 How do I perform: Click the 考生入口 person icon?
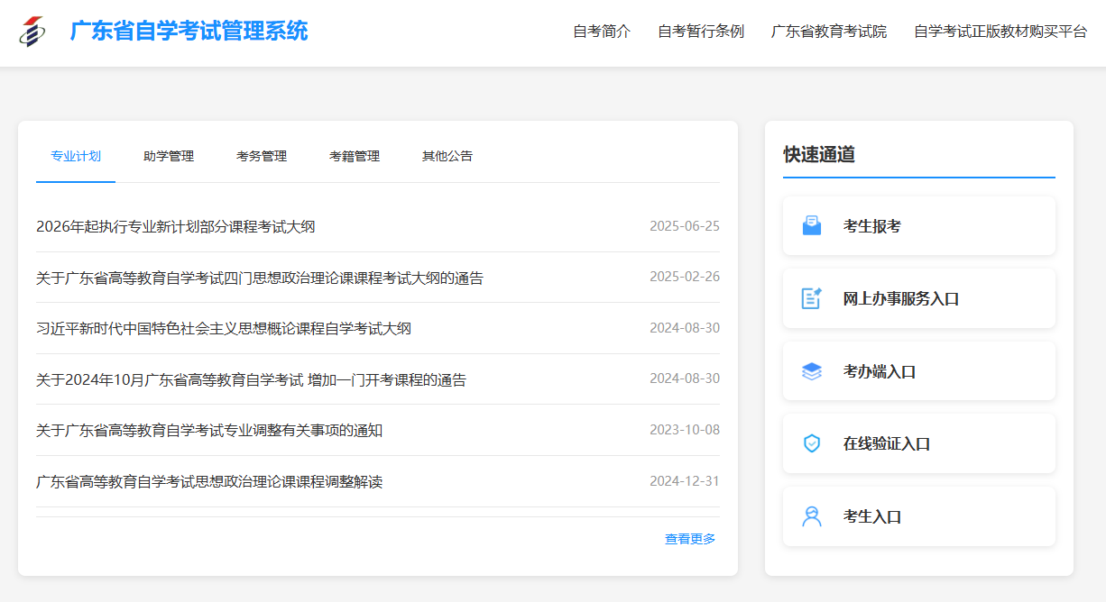pyautogui.click(x=812, y=516)
